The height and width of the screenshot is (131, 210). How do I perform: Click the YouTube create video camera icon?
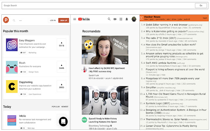coord(115,19)
